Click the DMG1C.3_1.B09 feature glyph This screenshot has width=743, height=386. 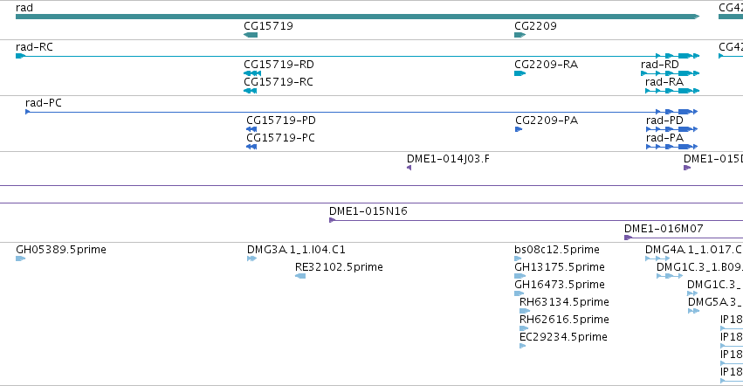tap(670, 277)
